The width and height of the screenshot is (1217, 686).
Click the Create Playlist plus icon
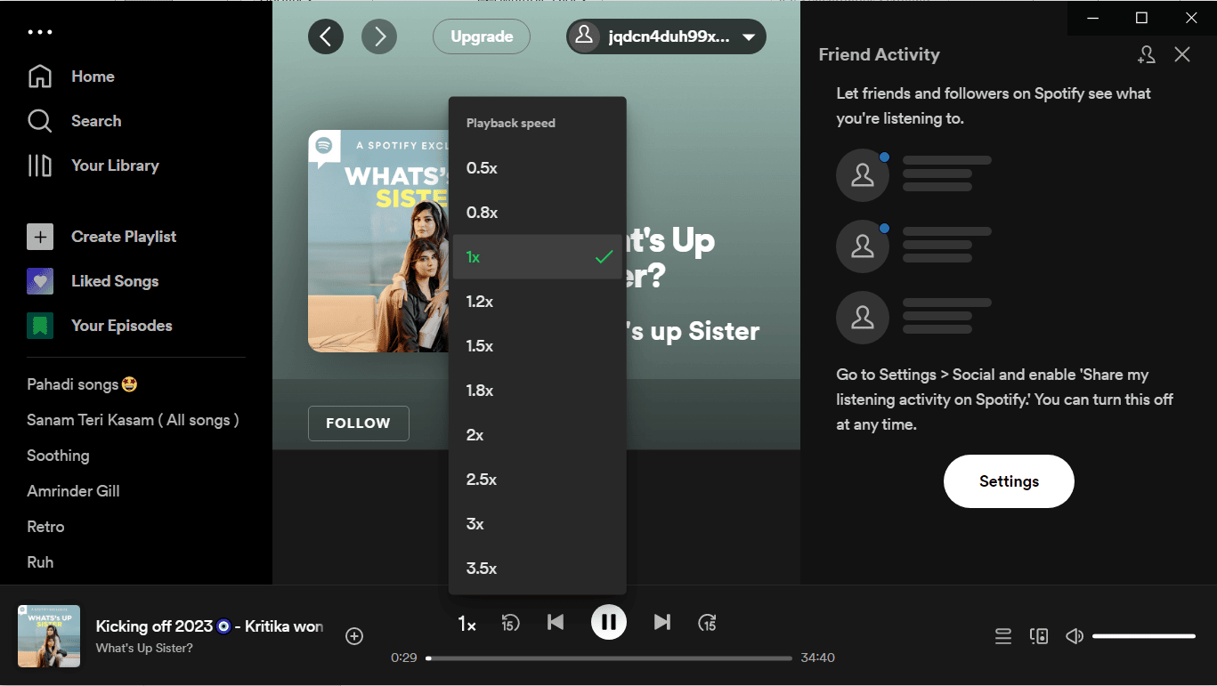pyautogui.click(x=40, y=237)
